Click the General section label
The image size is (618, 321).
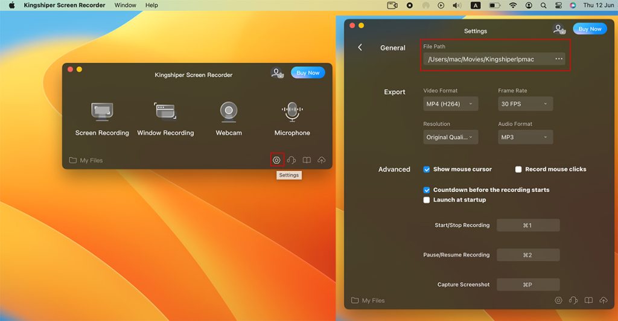pyautogui.click(x=392, y=48)
